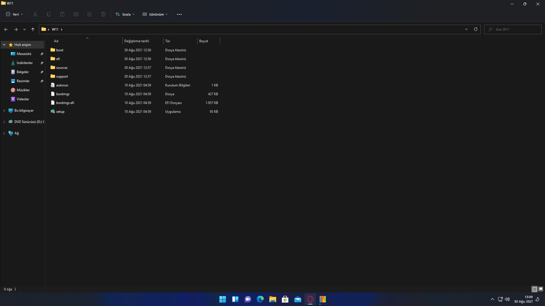Open the Yeni new item menu
This screenshot has width=545, height=306.
(14, 14)
